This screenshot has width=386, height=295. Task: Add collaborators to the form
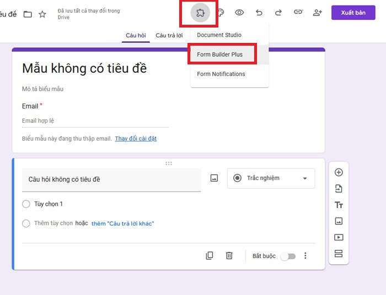[x=317, y=13]
